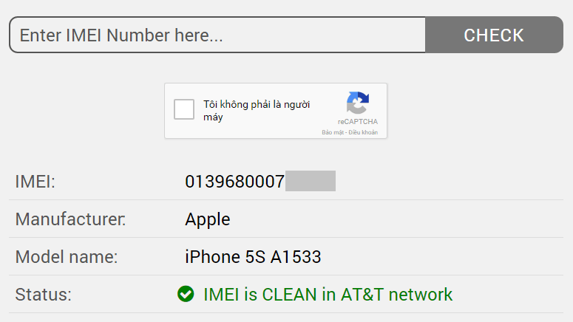Click the IMEI digits 0139680007
The width and height of the screenshot is (573, 322).
[x=234, y=182]
